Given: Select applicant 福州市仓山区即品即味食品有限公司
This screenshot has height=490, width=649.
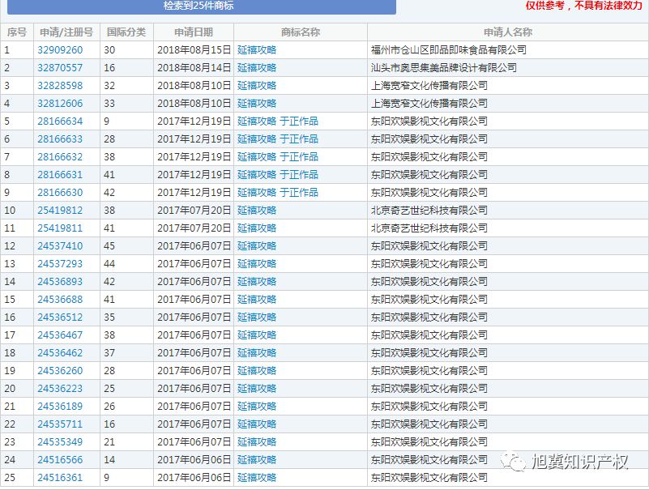Looking at the screenshot, I should (x=449, y=50).
